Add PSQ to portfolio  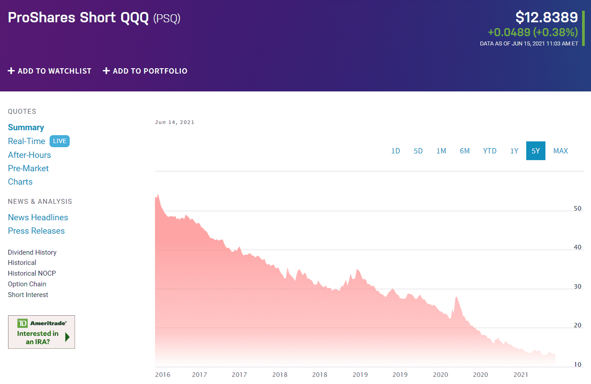(x=145, y=71)
